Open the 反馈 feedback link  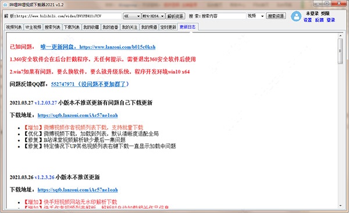click(319, 20)
